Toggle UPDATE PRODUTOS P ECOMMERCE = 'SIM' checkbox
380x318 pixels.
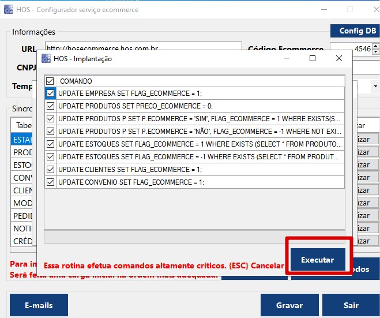pyautogui.click(x=51, y=118)
